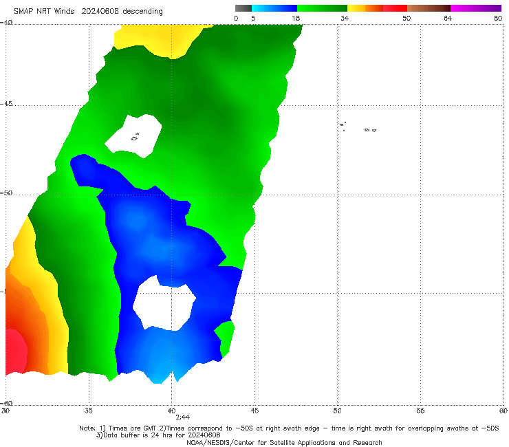
Task: Click the '-50' latitude axis label
Action: coord(6,193)
